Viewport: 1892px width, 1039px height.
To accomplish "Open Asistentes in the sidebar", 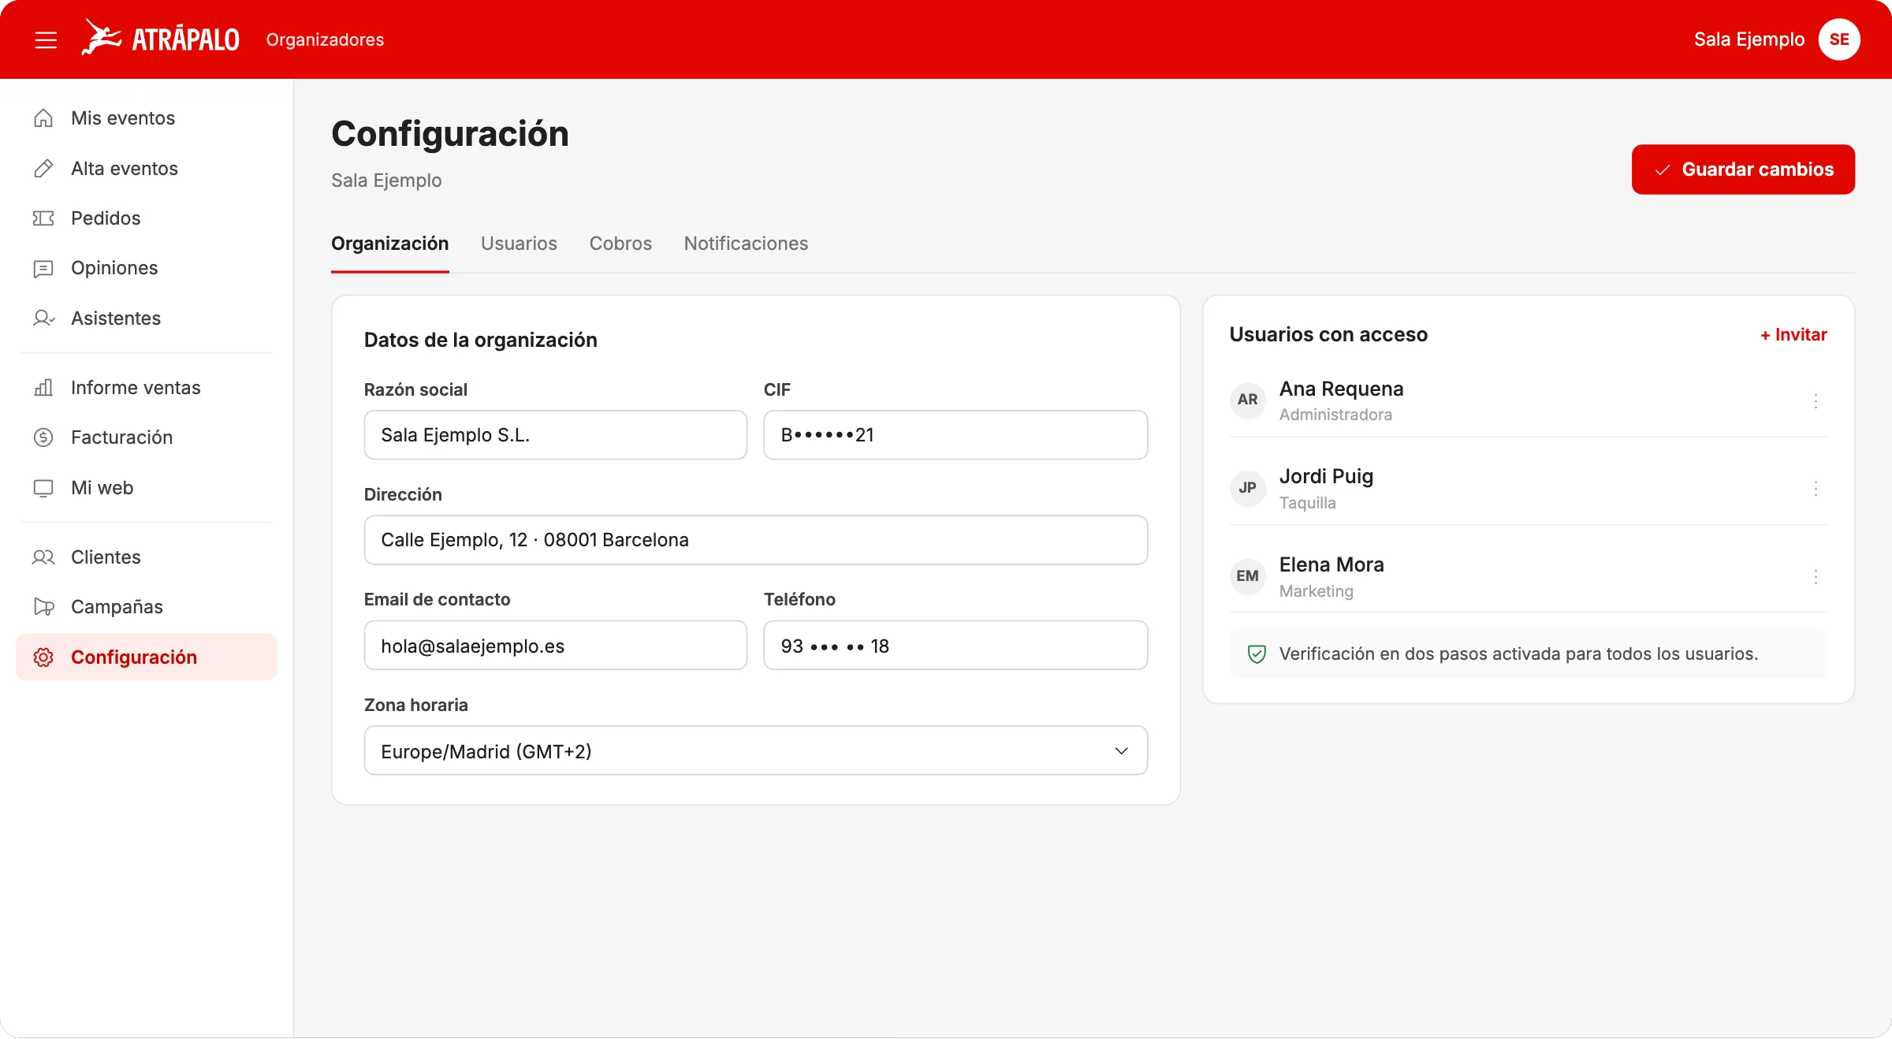I will 147,318.
